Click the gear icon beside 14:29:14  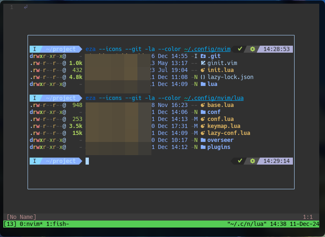pos(253,161)
